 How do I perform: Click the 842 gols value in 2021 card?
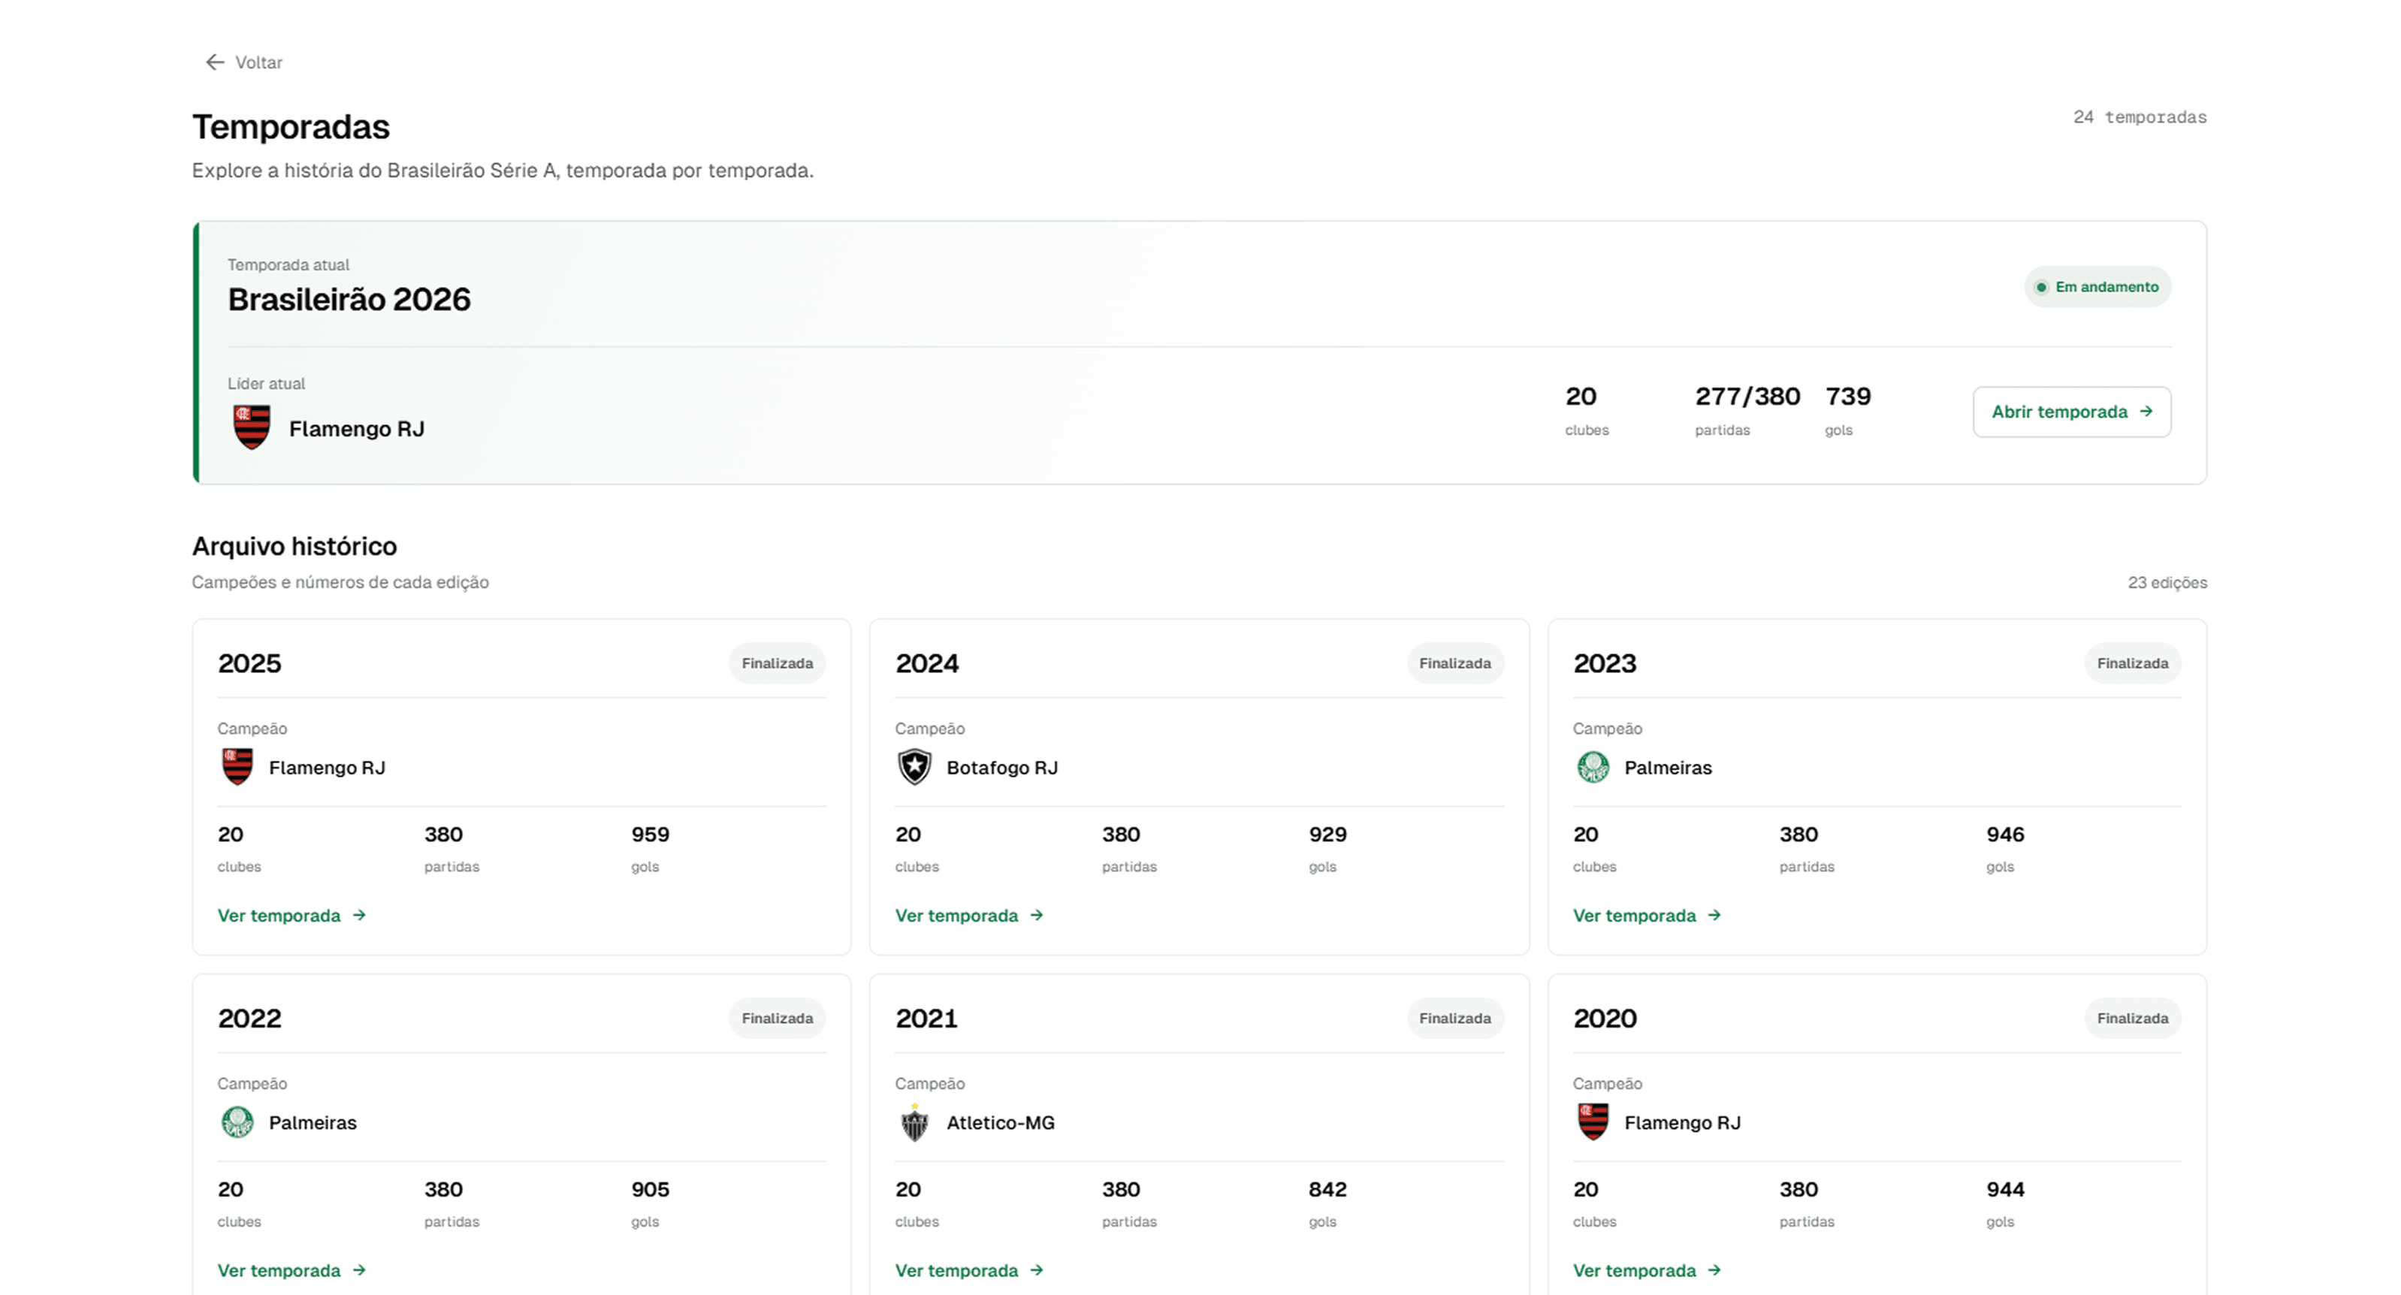pyautogui.click(x=1327, y=1190)
